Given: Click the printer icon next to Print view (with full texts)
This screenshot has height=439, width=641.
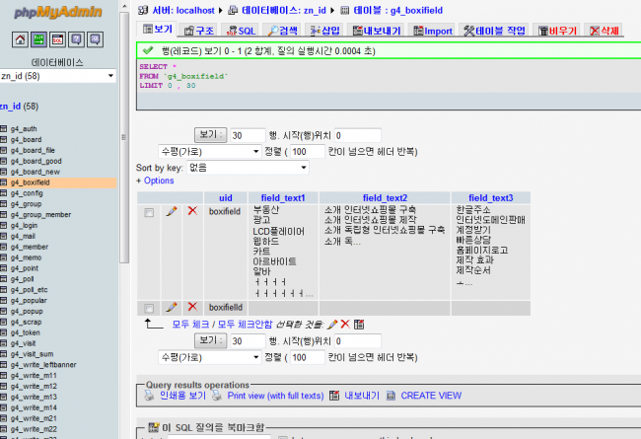Looking at the screenshot, I should 217,396.
